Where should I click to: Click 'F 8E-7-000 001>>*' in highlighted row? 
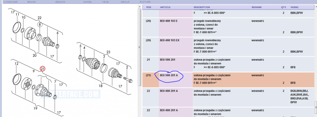pyautogui.click(x=205, y=83)
